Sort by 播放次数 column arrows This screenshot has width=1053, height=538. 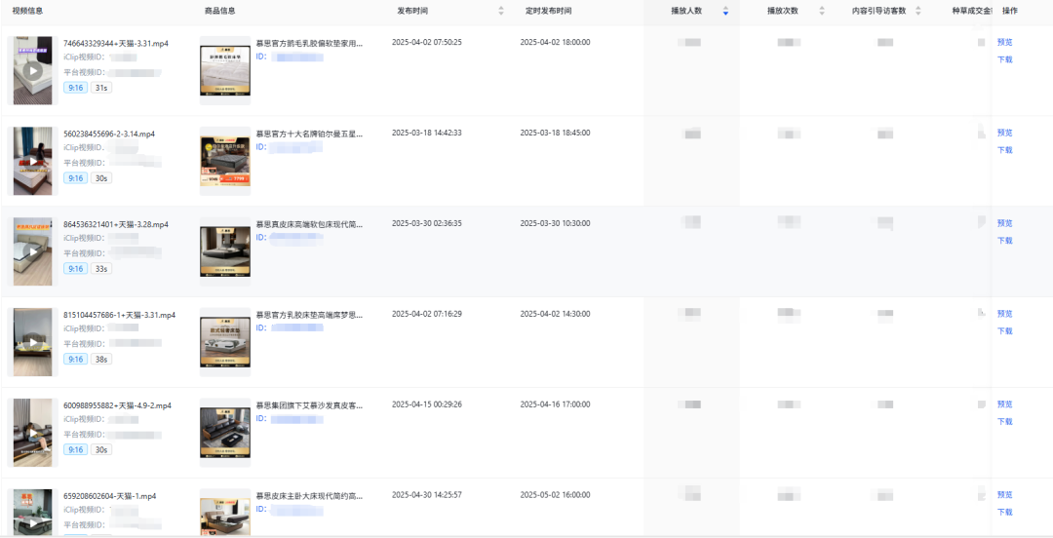822,12
